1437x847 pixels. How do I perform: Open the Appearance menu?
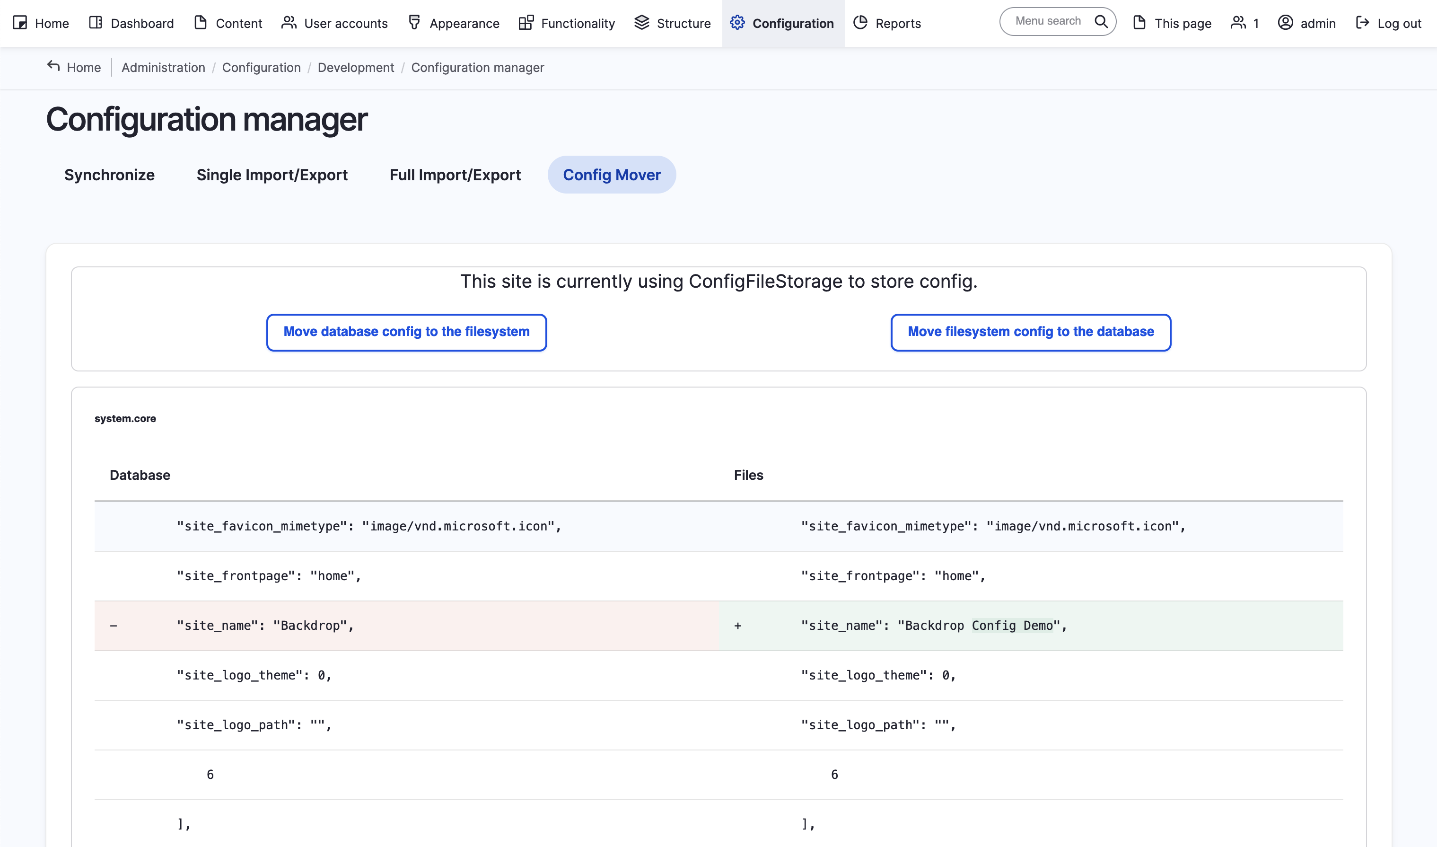point(454,23)
